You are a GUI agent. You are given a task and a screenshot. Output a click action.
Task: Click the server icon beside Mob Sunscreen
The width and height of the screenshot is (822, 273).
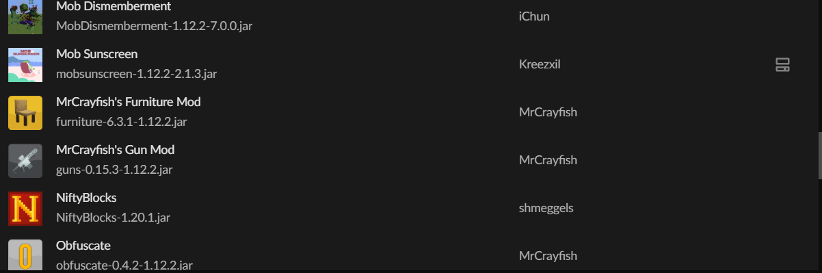pyautogui.click(x=782, y=65)
